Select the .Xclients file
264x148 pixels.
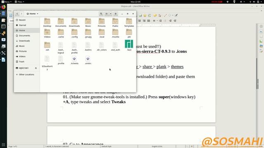[x=74, y=60]
